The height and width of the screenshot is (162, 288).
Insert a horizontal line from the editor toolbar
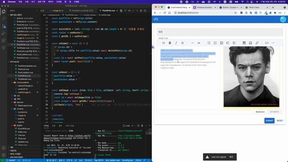[x=193, y=43]
